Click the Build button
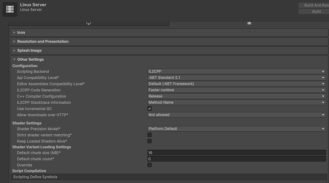Screen dimensions: 329x183 [x=314, y=11]
